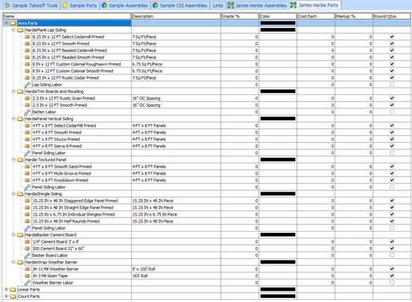412x302 pixels.
Task: Open the Sample Assemblies tab
Action: (125, 6)
